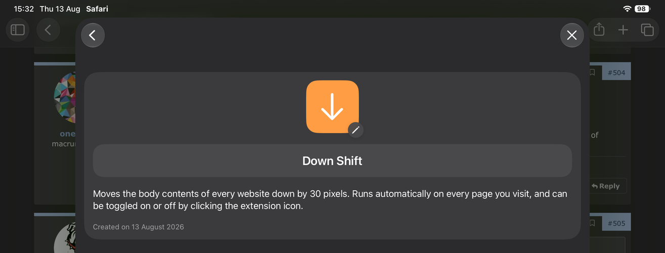Tap the pencil badge to edit the icon

[356, 130]
